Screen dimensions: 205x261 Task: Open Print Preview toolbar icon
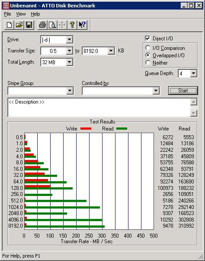(x=52, y=25)
